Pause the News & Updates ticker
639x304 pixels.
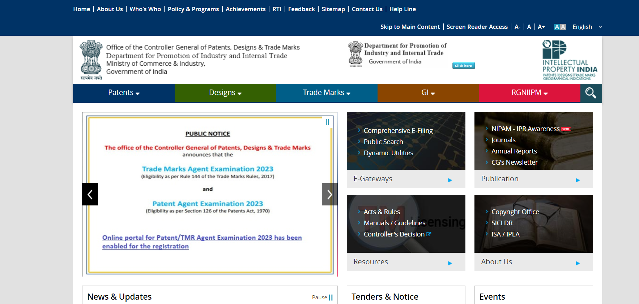point(323,298)
